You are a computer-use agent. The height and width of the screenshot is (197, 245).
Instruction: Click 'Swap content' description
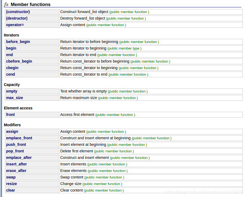pyautogui.click(x=72, y=177)
